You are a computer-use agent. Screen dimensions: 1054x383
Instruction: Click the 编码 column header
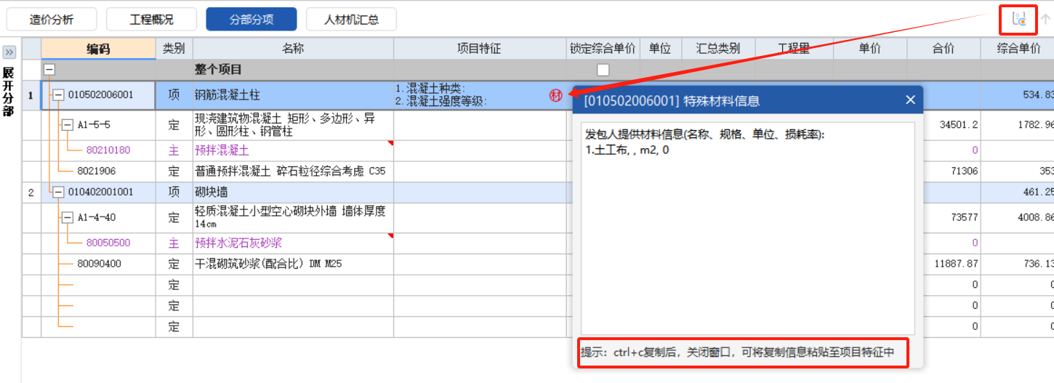(99, 49)
